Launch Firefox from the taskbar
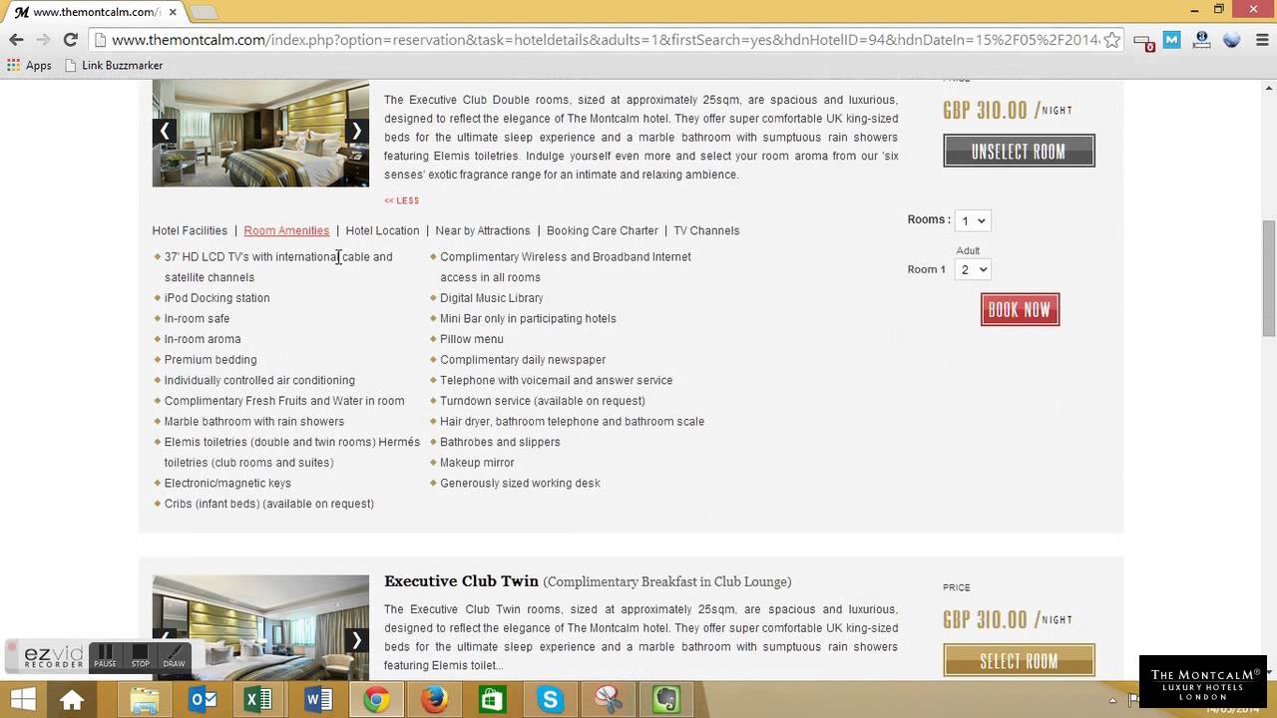 434,700
